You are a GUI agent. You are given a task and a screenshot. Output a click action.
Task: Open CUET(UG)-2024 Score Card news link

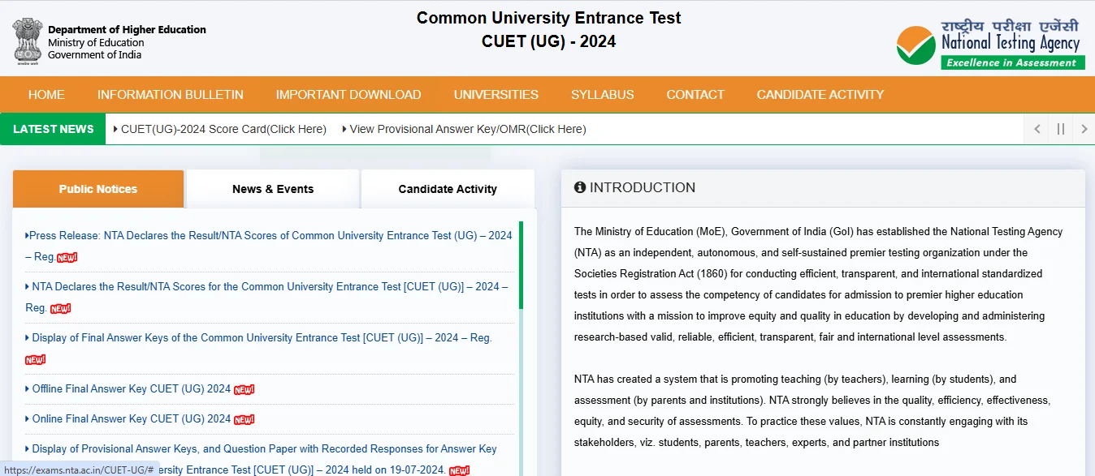223,129
